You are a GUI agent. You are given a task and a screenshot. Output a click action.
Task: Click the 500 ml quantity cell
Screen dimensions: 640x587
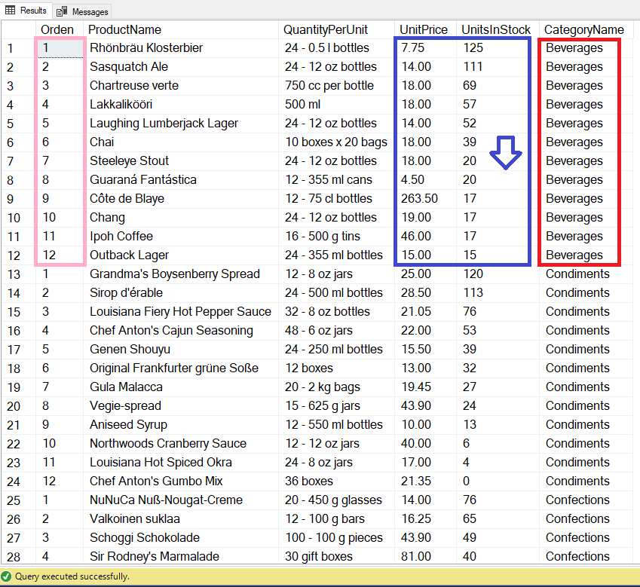pyautogui.click(x=337, y=105)
